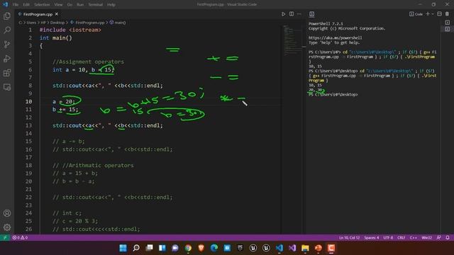Open the Accounts menu icon
The image size is (454, 255).
click(7, 213)
